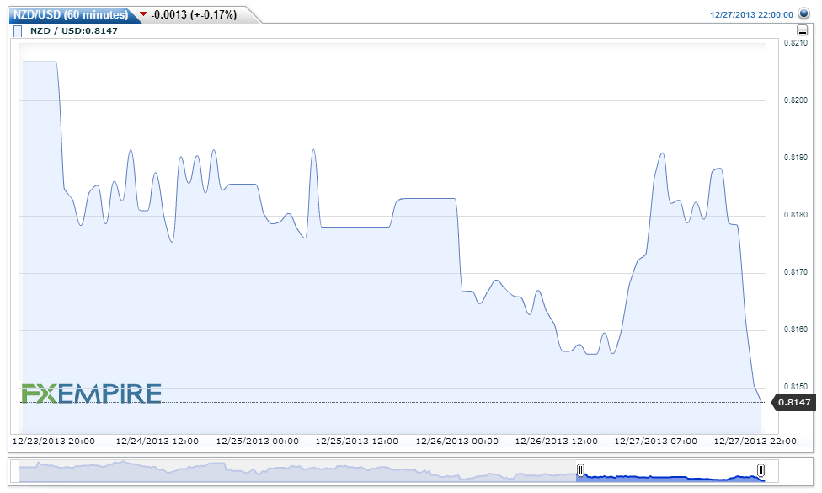The height and width of the screenshot is (493, 822).
Task: Click the 0.8147 current price tag
Action: click(x=794, y=402)
